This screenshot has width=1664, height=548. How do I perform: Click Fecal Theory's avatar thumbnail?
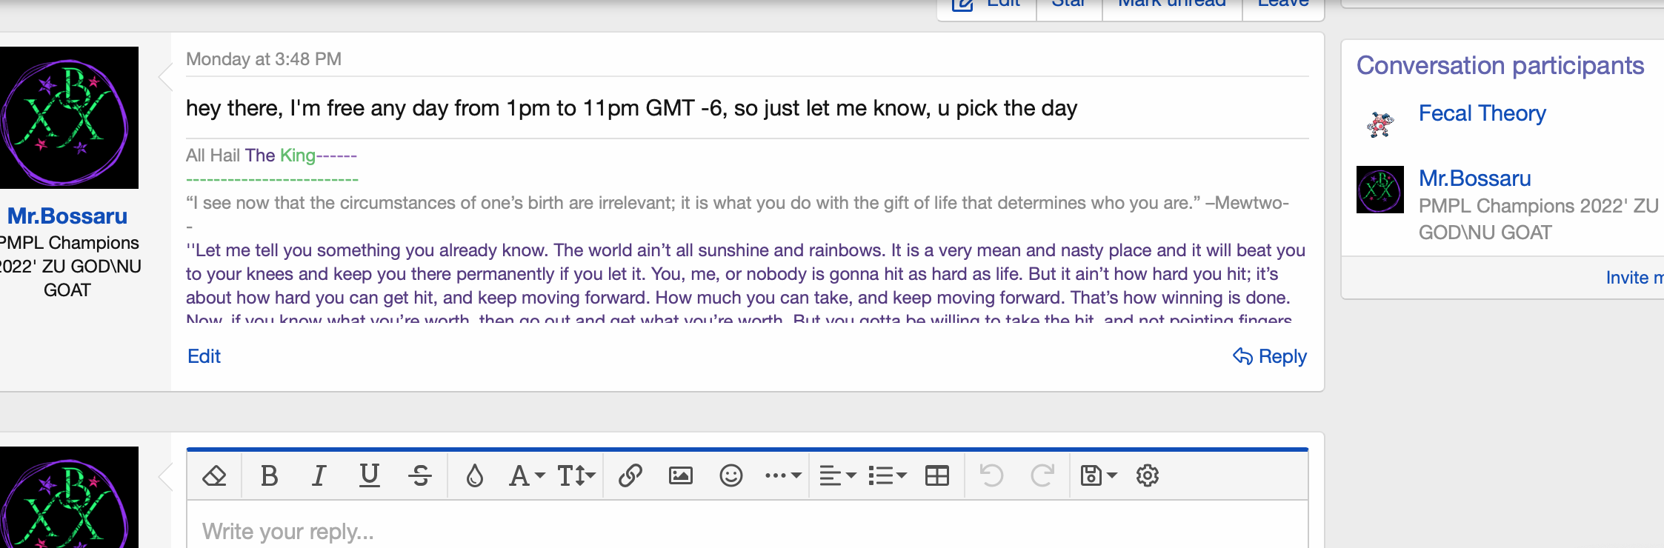coord(1380,124)
